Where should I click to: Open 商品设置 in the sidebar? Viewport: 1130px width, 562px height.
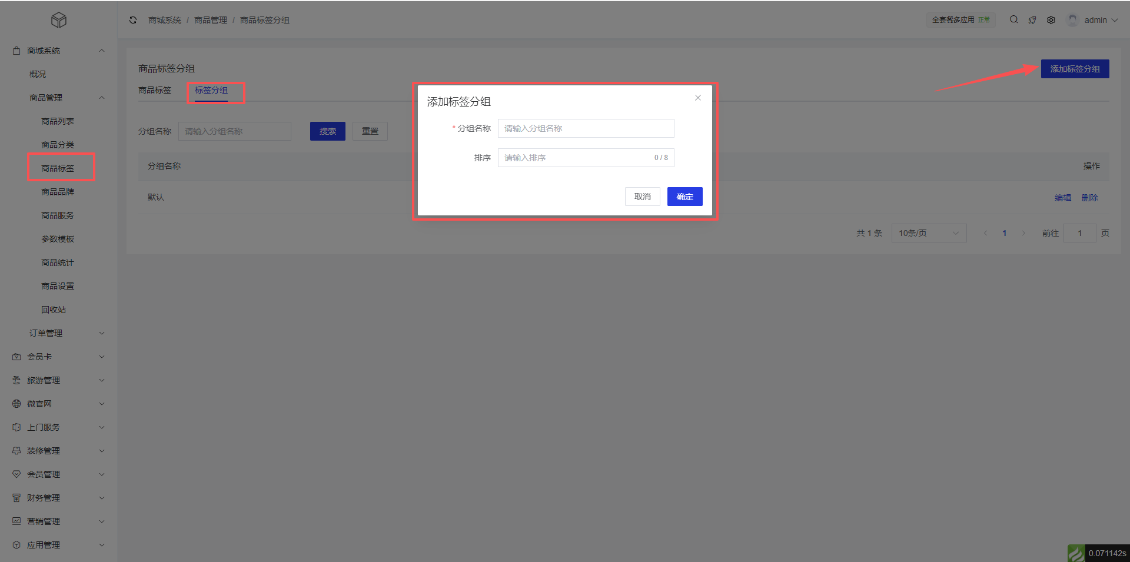click(58, 286)
